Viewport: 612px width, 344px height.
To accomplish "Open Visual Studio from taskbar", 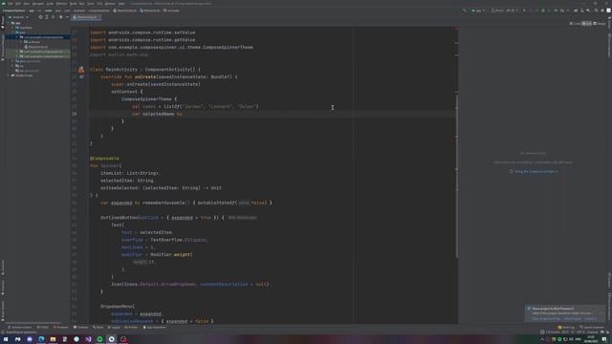I will [88, 339].
